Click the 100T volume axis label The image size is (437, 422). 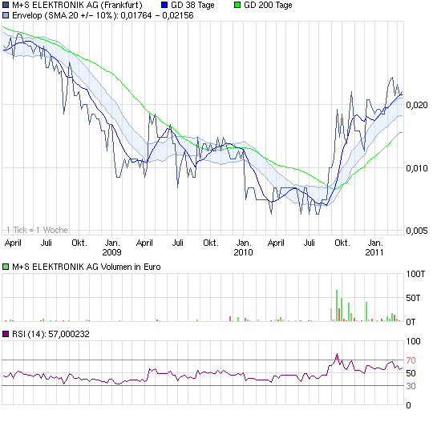(415, 274)
